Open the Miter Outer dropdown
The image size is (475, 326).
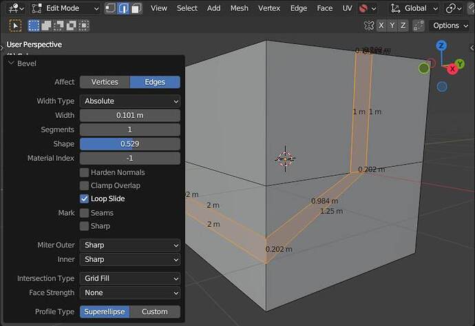click(x=130, y=245)
